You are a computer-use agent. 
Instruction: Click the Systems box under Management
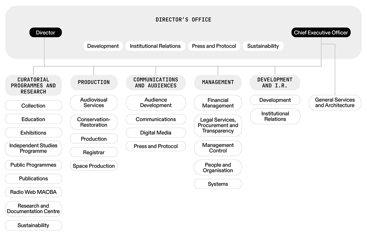(x=218, y=184)
